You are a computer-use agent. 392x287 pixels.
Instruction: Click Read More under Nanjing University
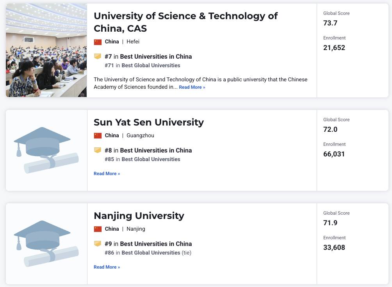click(x=107, y=267)
